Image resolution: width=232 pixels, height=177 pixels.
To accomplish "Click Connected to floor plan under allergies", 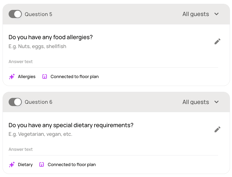I will click(74, 77).
